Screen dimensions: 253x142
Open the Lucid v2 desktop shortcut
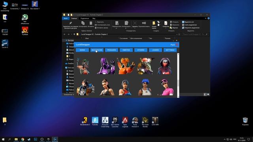coord(5,44)
